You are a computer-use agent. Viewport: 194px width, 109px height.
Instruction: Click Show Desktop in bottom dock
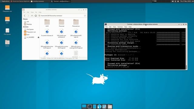(x=84, y=106)
